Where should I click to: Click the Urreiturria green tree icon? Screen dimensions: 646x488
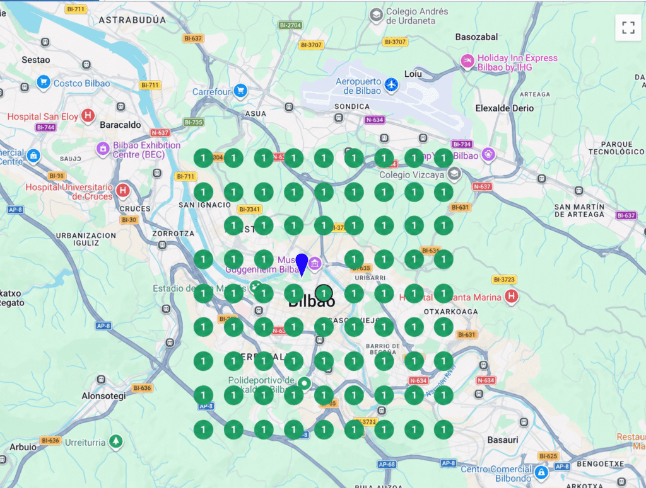point(115,443)
